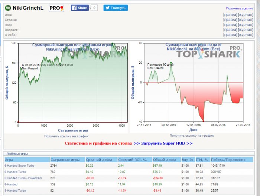Click the Игра column header
This screenshot has width=260, height=196.
coord(27,160)
